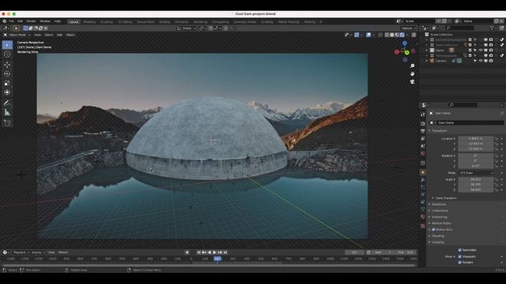This screenshot has width=506, height=284.
Task: Open the Global transform orientation dropdown
Action: 187,28
